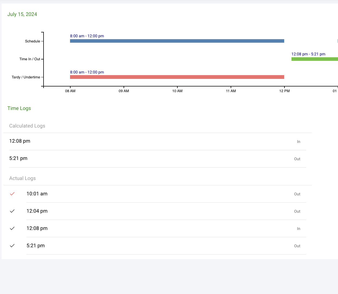
Task: Click the checkmark beside actual 5:21 pm log
Action: click(12, 246)
